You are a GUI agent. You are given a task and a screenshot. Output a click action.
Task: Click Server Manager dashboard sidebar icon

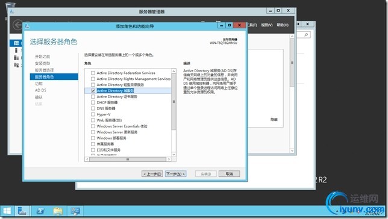point(16,43)
